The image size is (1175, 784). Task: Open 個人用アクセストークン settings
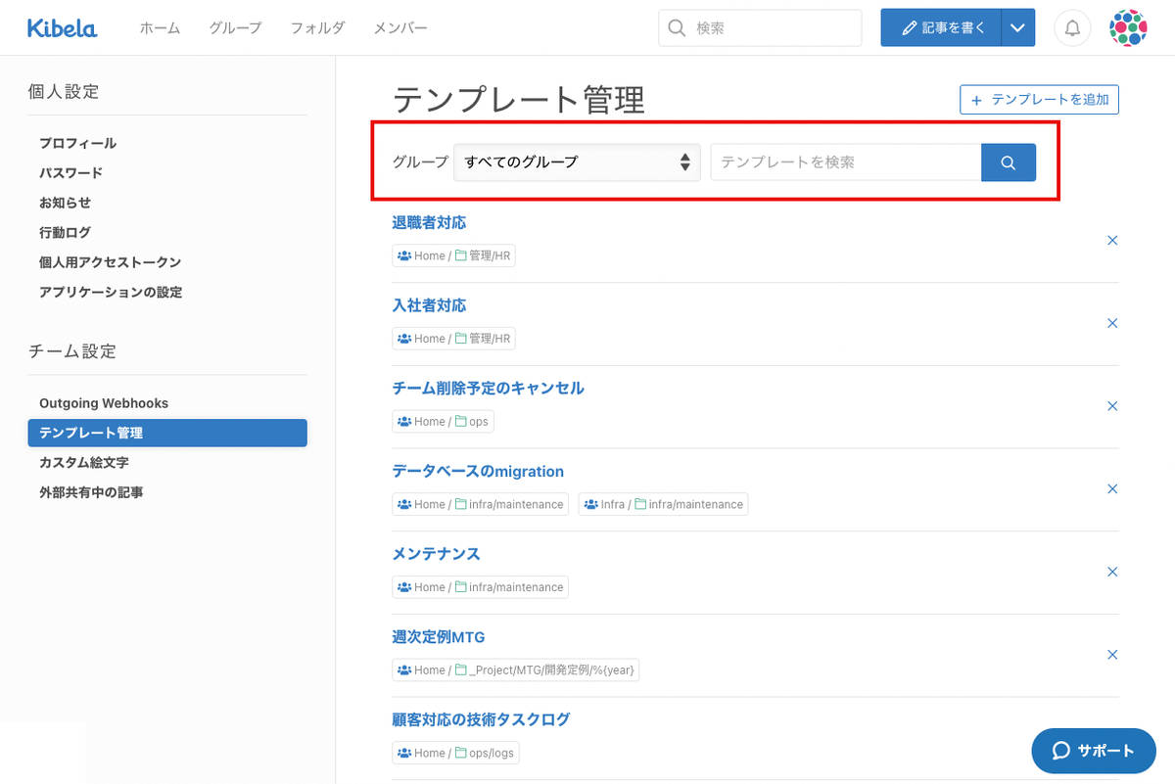(x=110, y=262)
